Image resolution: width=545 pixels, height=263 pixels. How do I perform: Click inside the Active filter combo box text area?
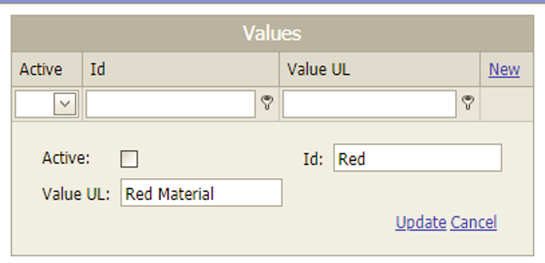[x=35, y=104]
